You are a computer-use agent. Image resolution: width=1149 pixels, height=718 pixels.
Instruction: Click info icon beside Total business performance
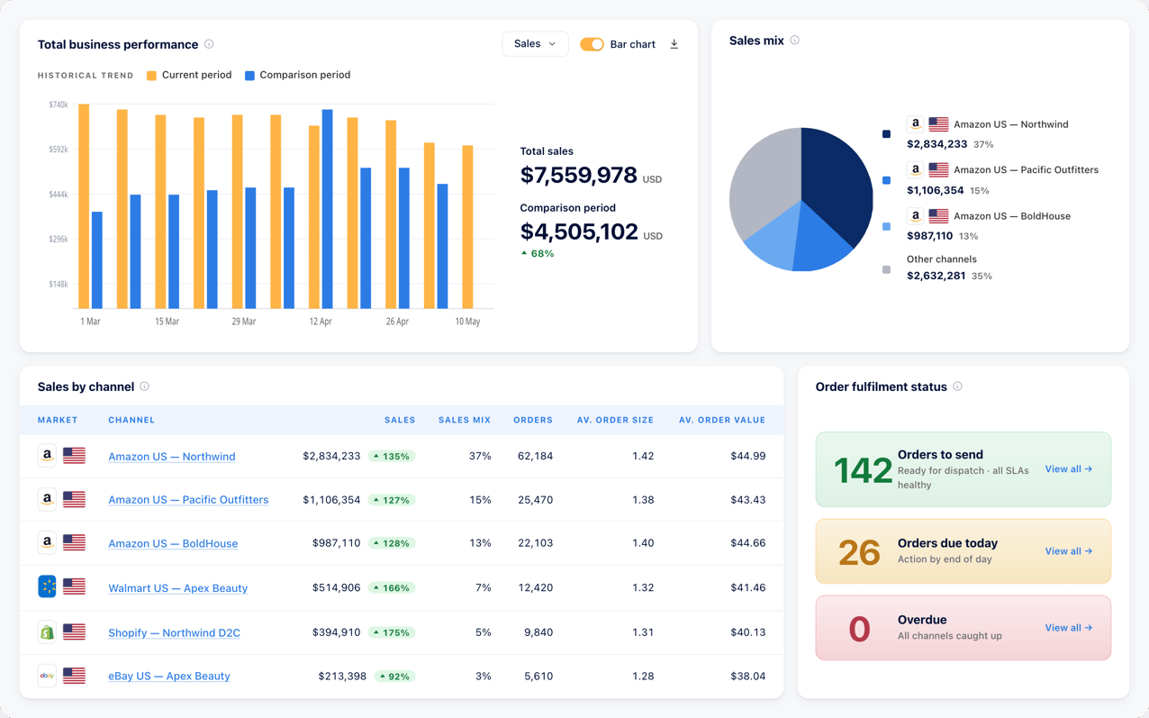pos(209,44)
